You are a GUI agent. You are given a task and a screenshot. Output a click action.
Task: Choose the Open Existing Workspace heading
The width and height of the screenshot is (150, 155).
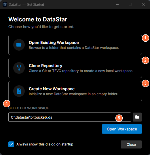tap(54, 43)
